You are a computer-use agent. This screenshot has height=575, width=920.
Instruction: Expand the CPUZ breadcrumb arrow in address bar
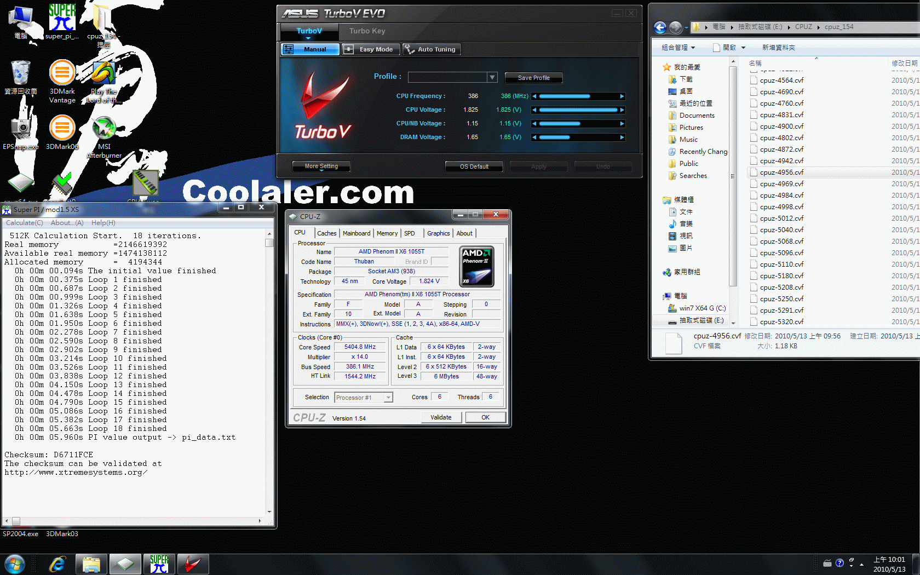819,27
